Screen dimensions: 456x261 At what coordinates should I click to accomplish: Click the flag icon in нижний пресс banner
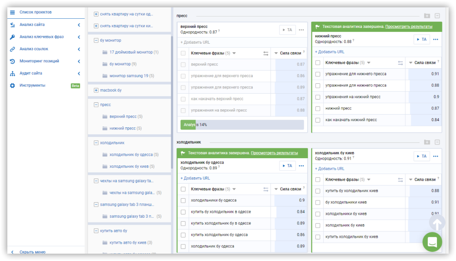318,27
